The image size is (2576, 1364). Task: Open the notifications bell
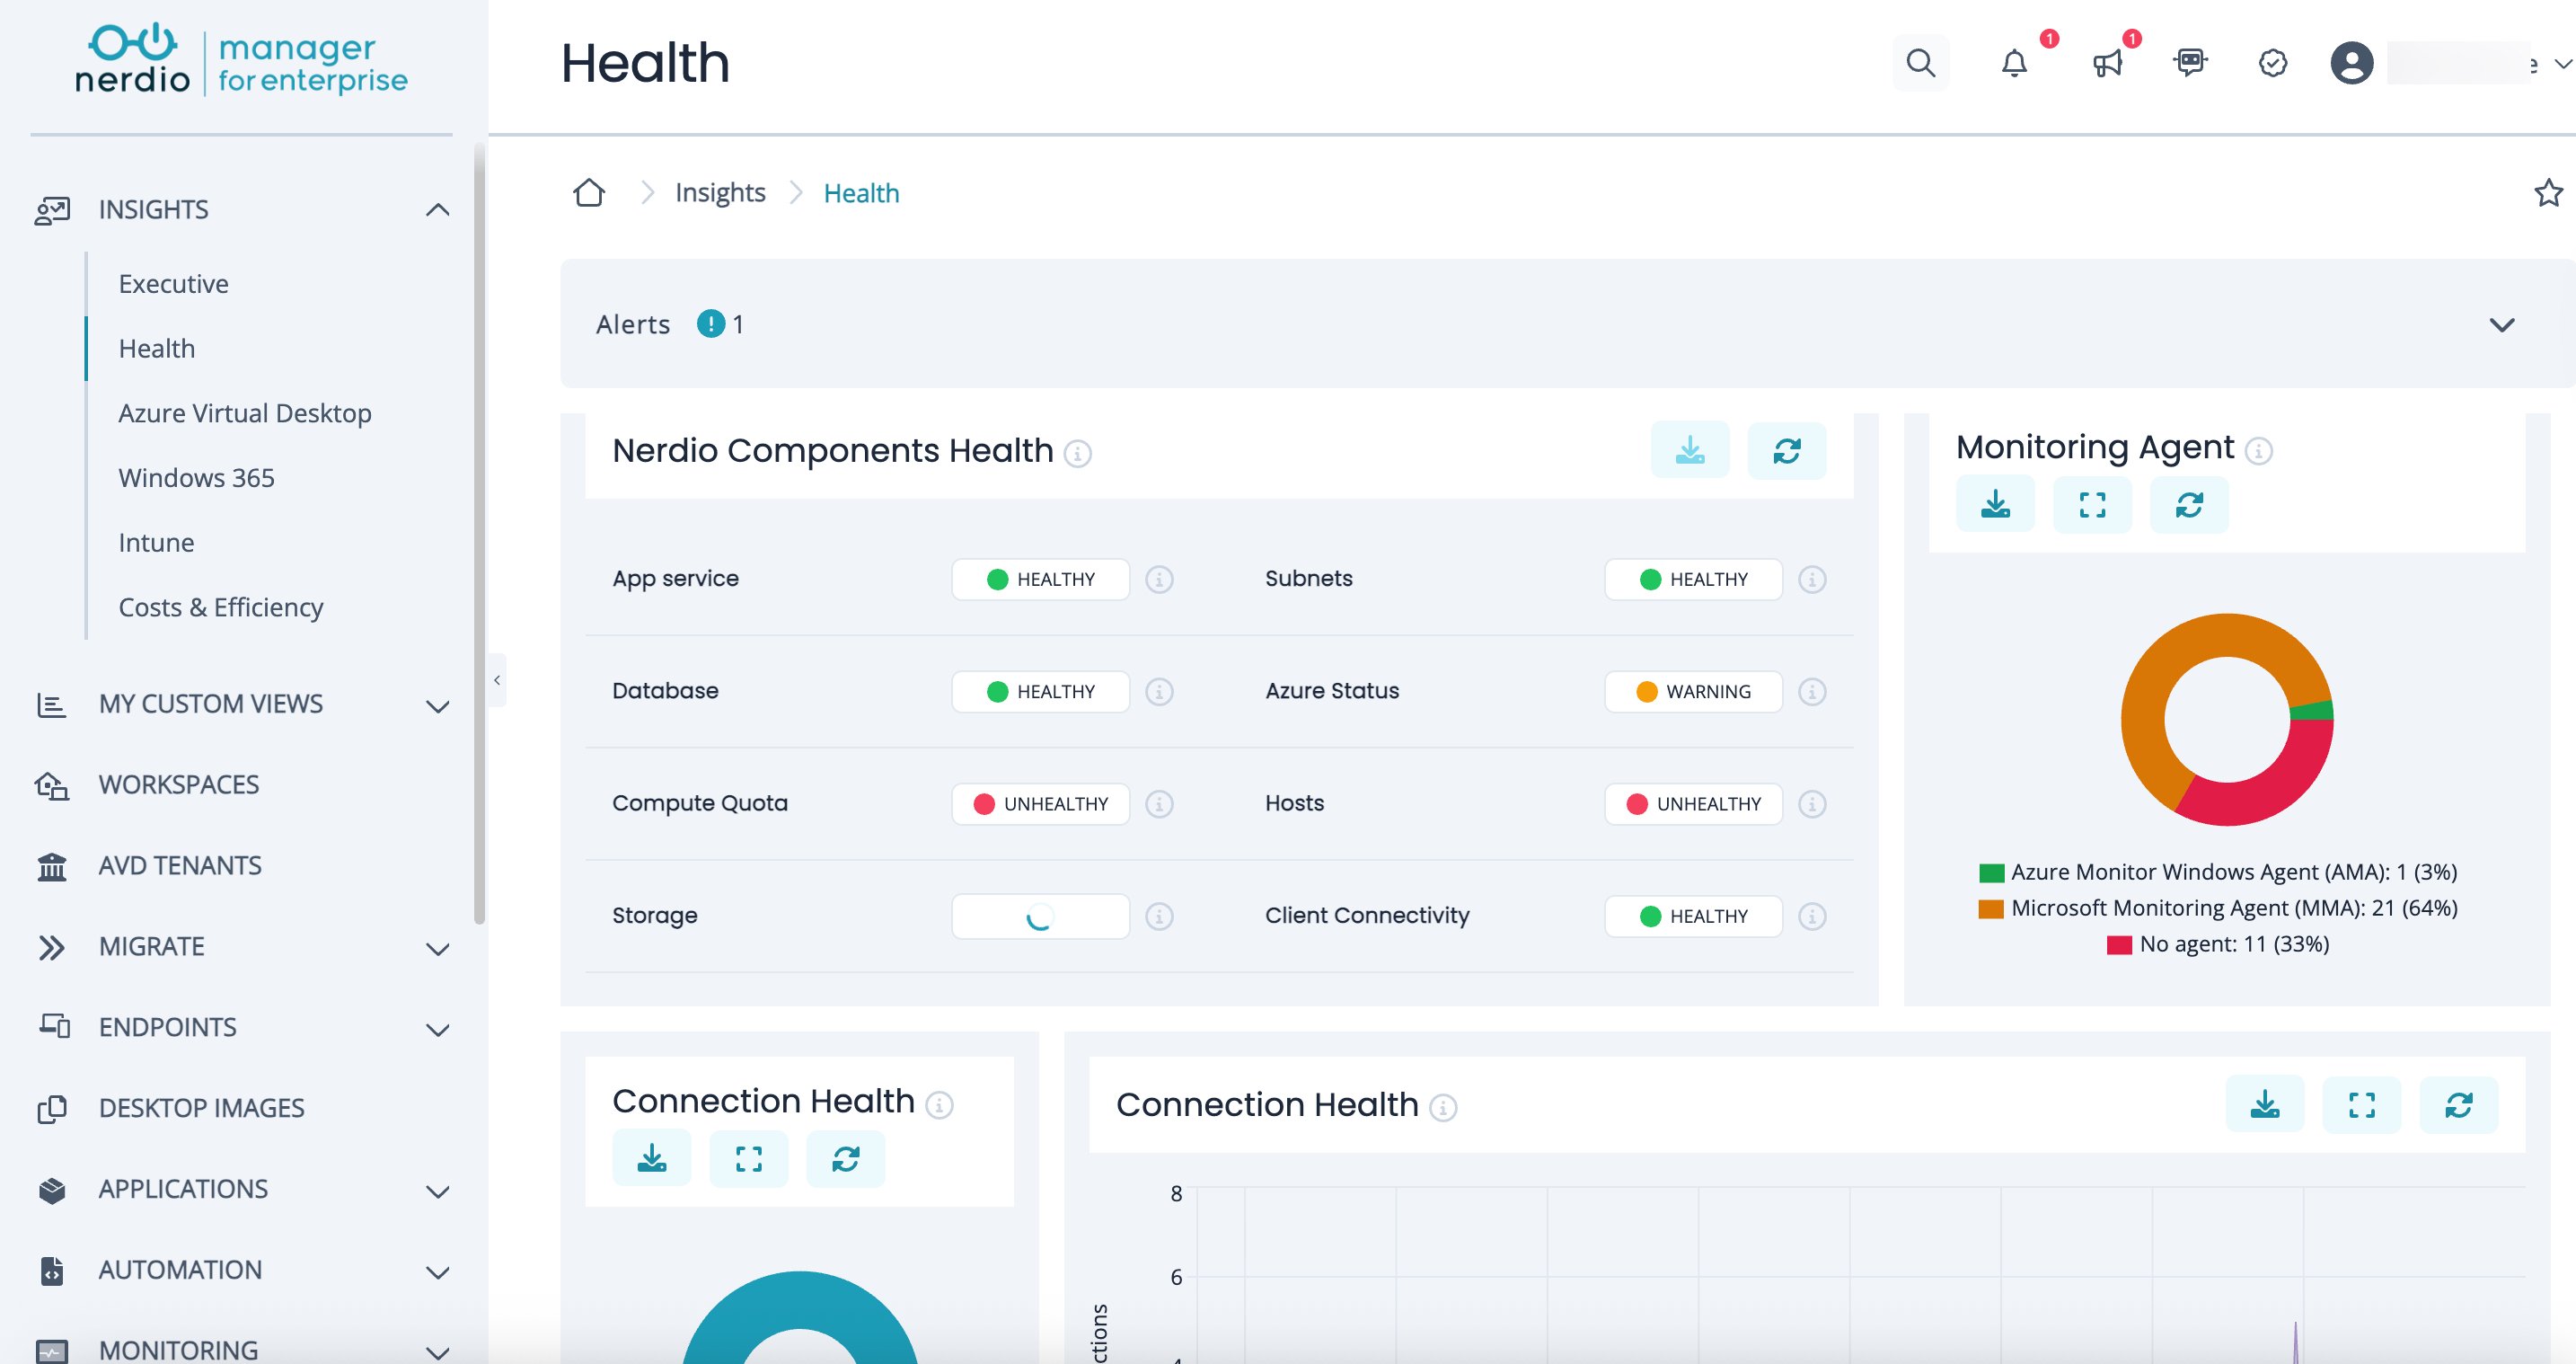(2014, 63)
